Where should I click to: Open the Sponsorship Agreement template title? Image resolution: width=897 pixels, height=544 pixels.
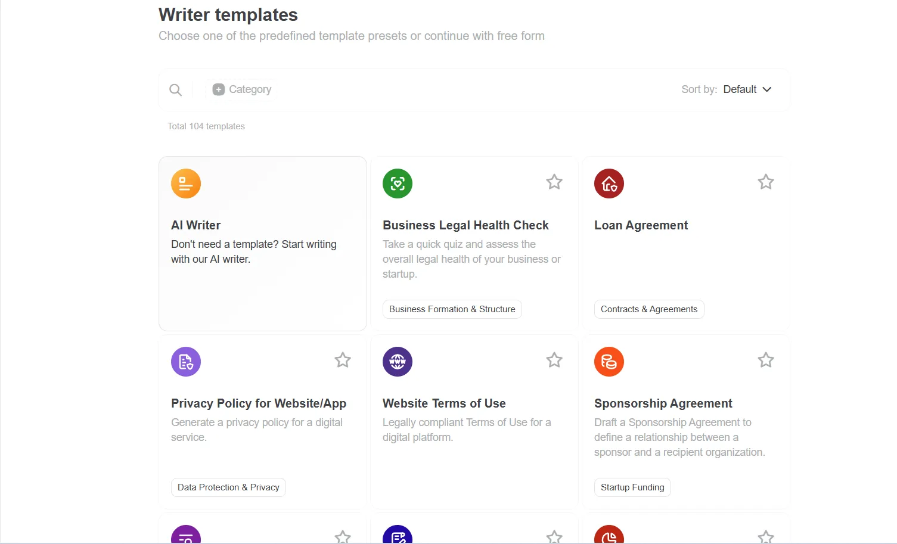(x=663, y=403)
